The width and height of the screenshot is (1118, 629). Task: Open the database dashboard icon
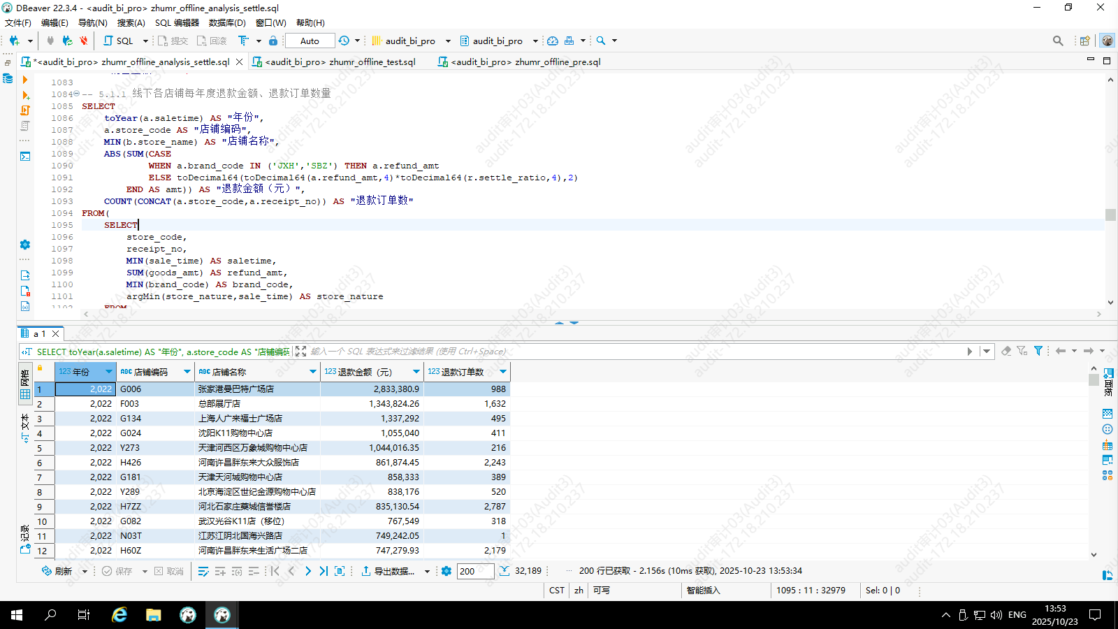(x=553, y=41)
